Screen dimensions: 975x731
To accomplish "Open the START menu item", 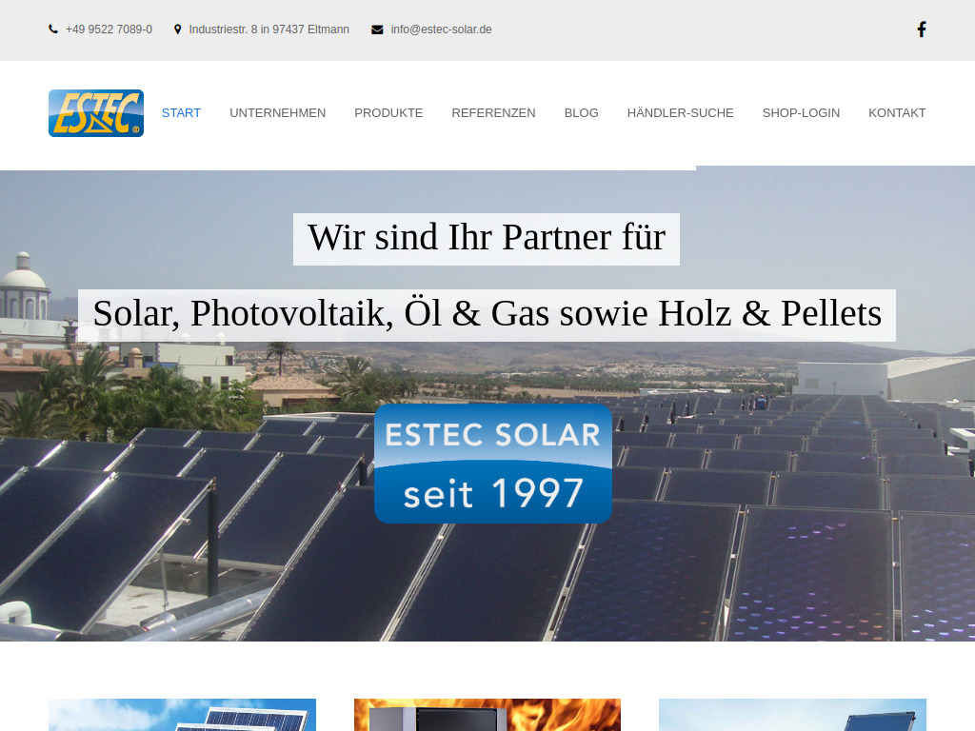I will pos(181,112).
